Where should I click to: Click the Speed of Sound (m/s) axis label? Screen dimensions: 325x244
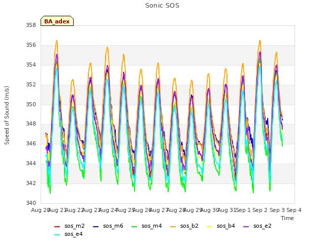(x=7, y=115)
